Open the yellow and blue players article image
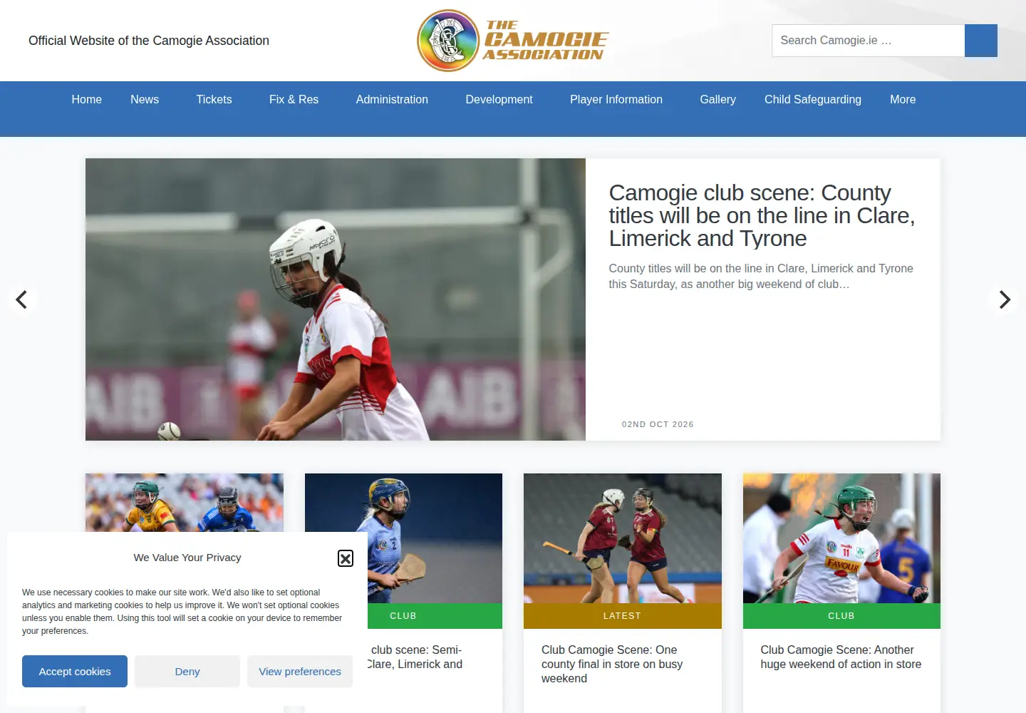The image size is (1026, 713). tap(185, 503)
